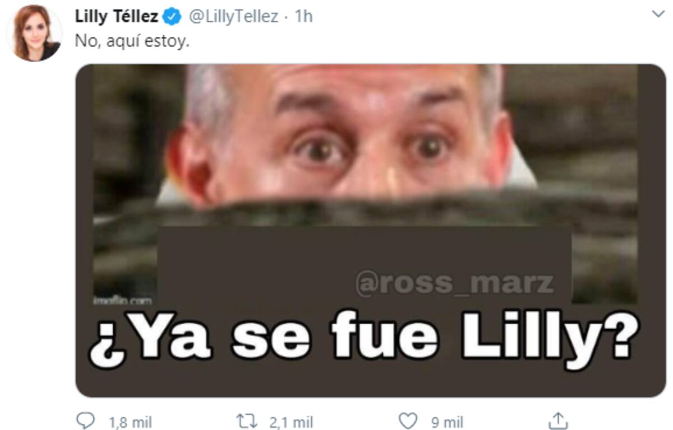
Task: Retweet using the retweet arrows icon
Action: 246,420
